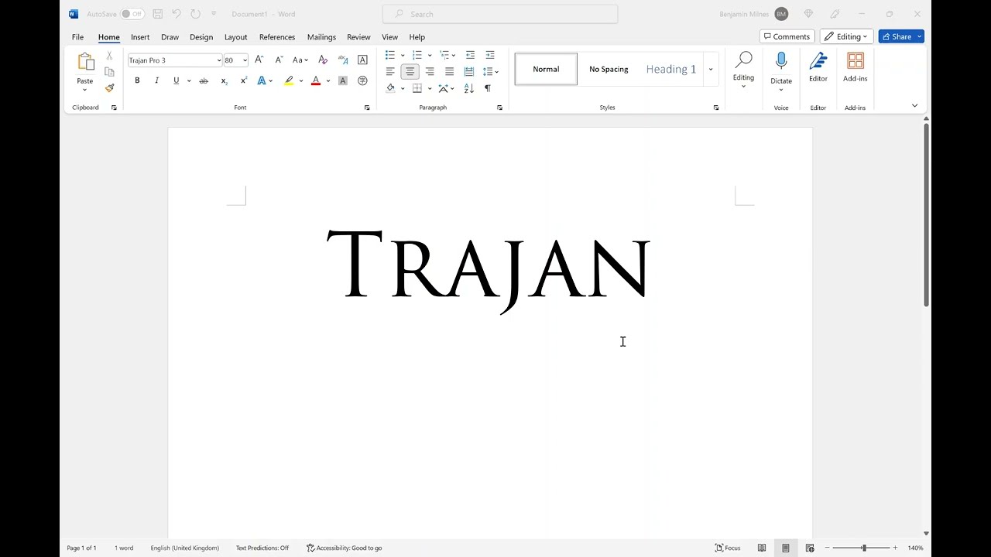
Task: Click Focus mode in status bar
Action: click(x=728, y=548)
